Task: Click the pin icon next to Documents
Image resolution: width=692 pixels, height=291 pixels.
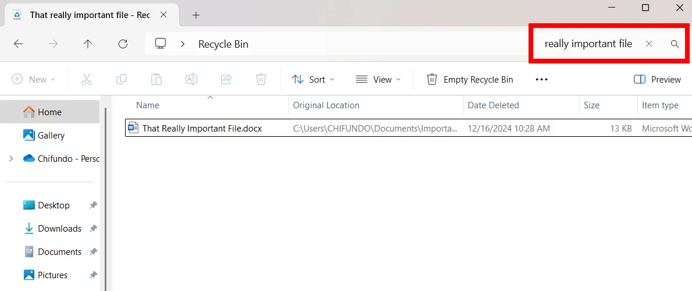Action: click(93, 251)
